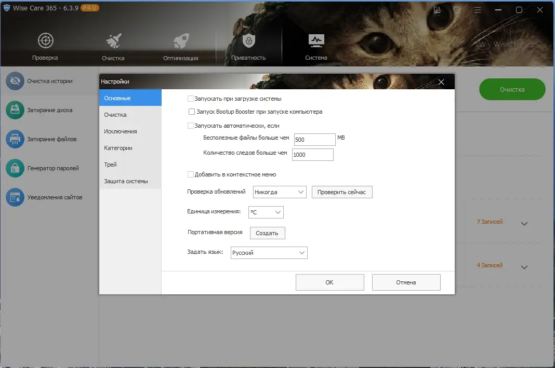
Task: Maximize the Wise Care 365 window
Action: (519, 10)
